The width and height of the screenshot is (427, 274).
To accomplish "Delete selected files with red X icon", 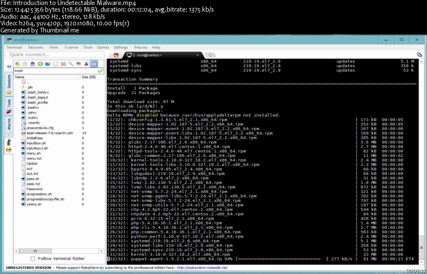I will tap(63, 64).
